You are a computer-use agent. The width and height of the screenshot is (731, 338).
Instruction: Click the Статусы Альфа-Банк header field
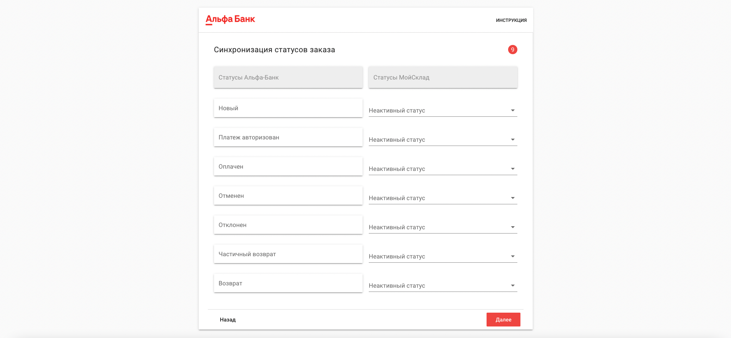point(288,78)
